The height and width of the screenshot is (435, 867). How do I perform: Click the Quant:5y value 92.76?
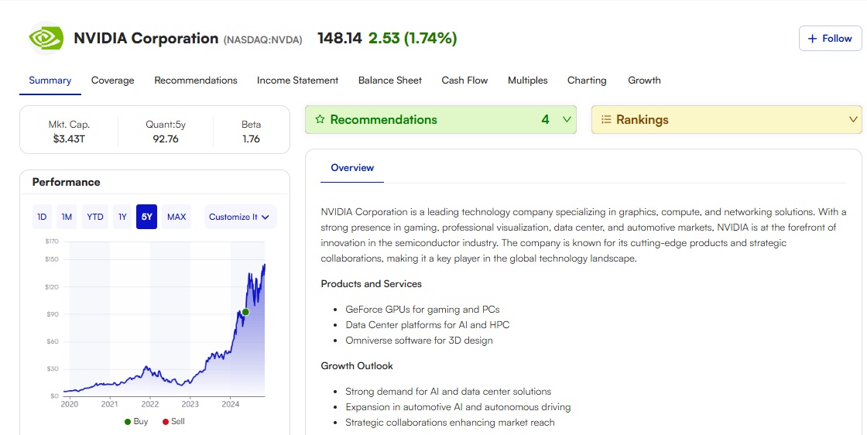click(166, 139)
